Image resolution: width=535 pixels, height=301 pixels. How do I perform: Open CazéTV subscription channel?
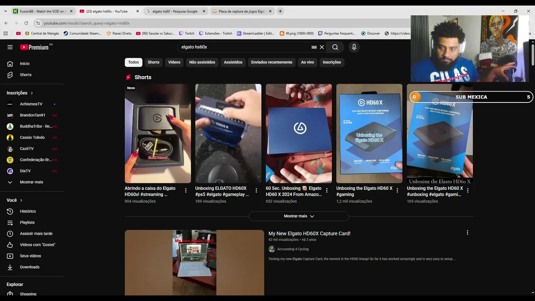pos(32,148)
